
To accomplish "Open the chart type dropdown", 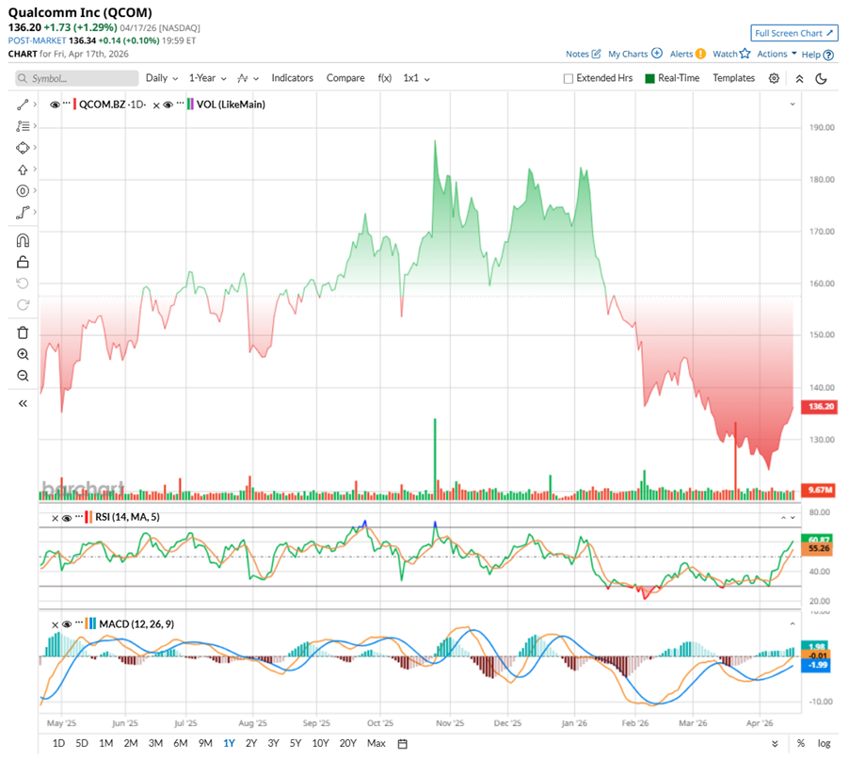I will [x=248, y=78].
